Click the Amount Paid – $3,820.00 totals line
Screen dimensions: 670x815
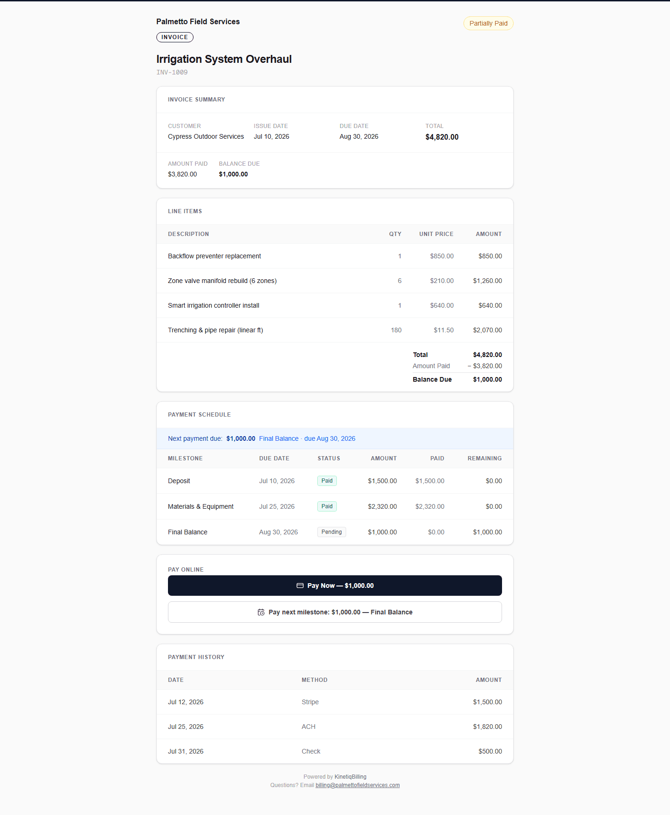457,366
